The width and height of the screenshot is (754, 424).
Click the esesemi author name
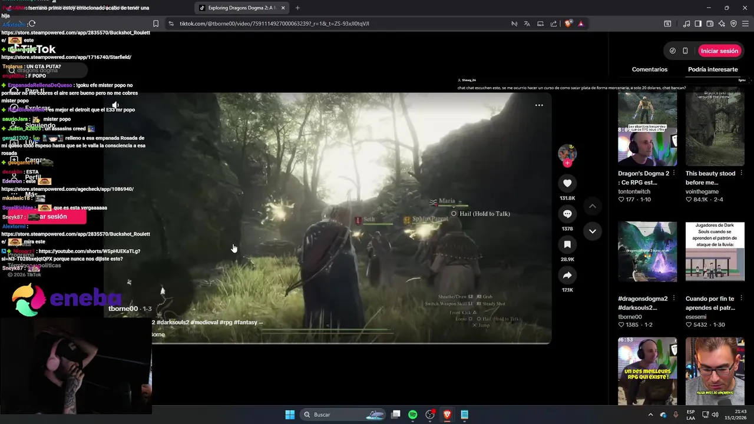point(696,317)
